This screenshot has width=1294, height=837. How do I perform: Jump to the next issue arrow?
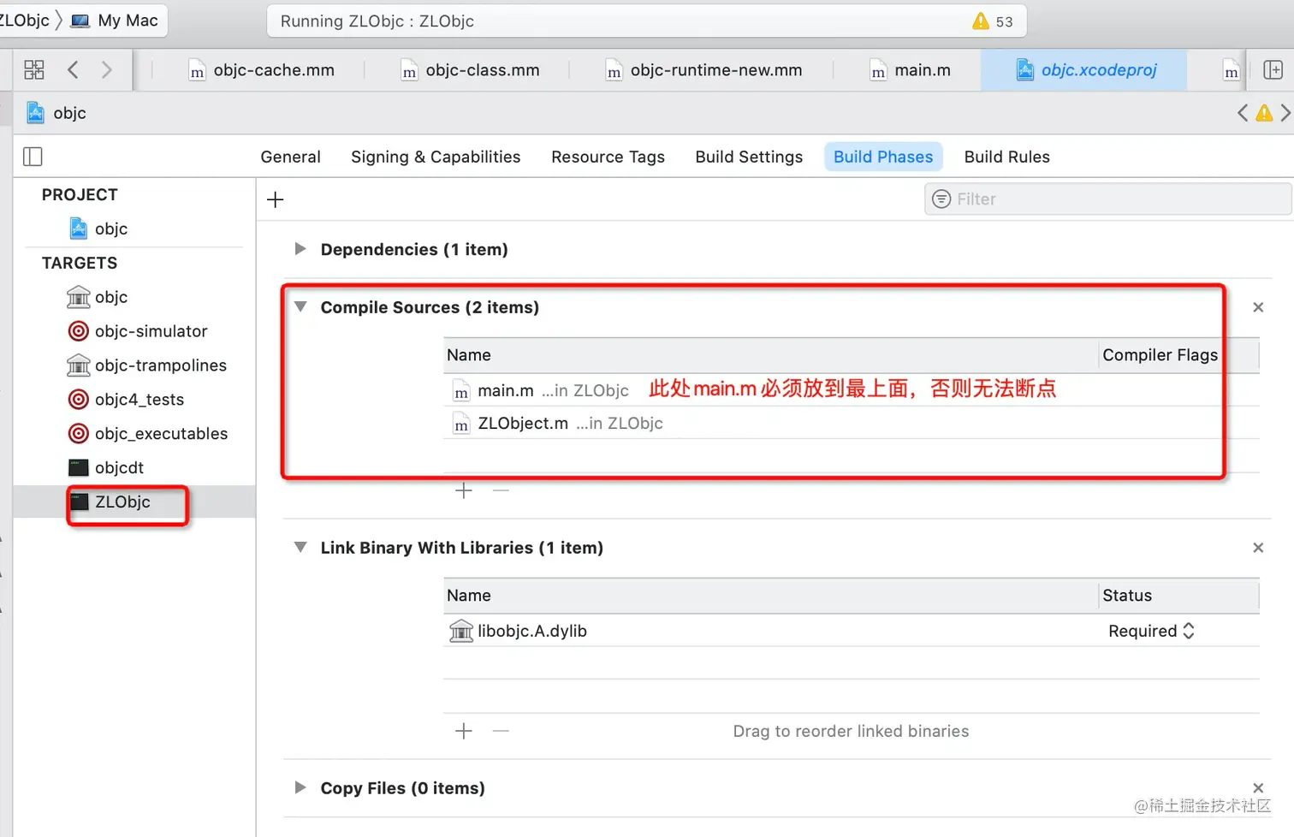pyautogui.click(x=1285, y=113)
